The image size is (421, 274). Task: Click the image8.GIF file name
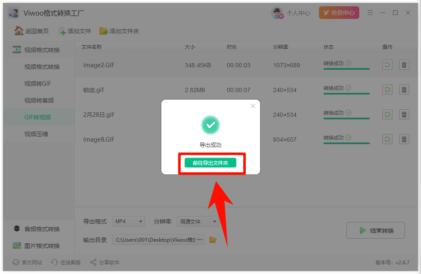click(x=99, y=140)
